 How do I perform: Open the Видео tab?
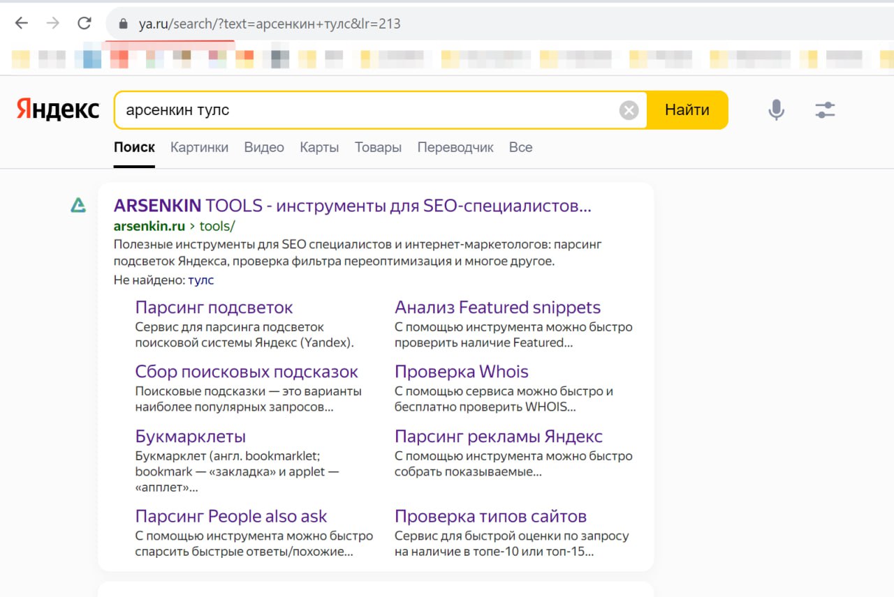264,147
